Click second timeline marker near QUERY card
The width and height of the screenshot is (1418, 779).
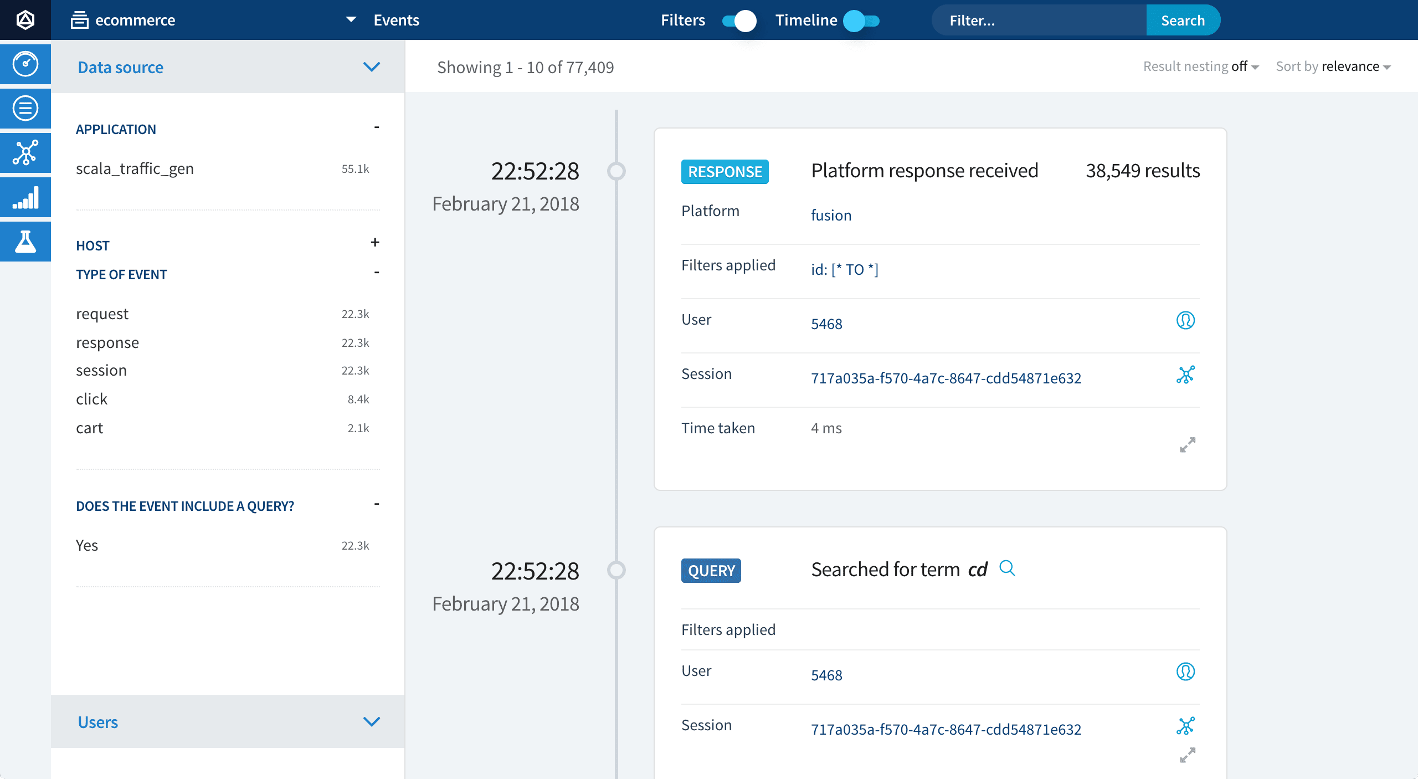click(616, 570)
